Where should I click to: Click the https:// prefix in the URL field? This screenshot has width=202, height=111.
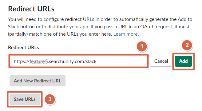[22, 61]
